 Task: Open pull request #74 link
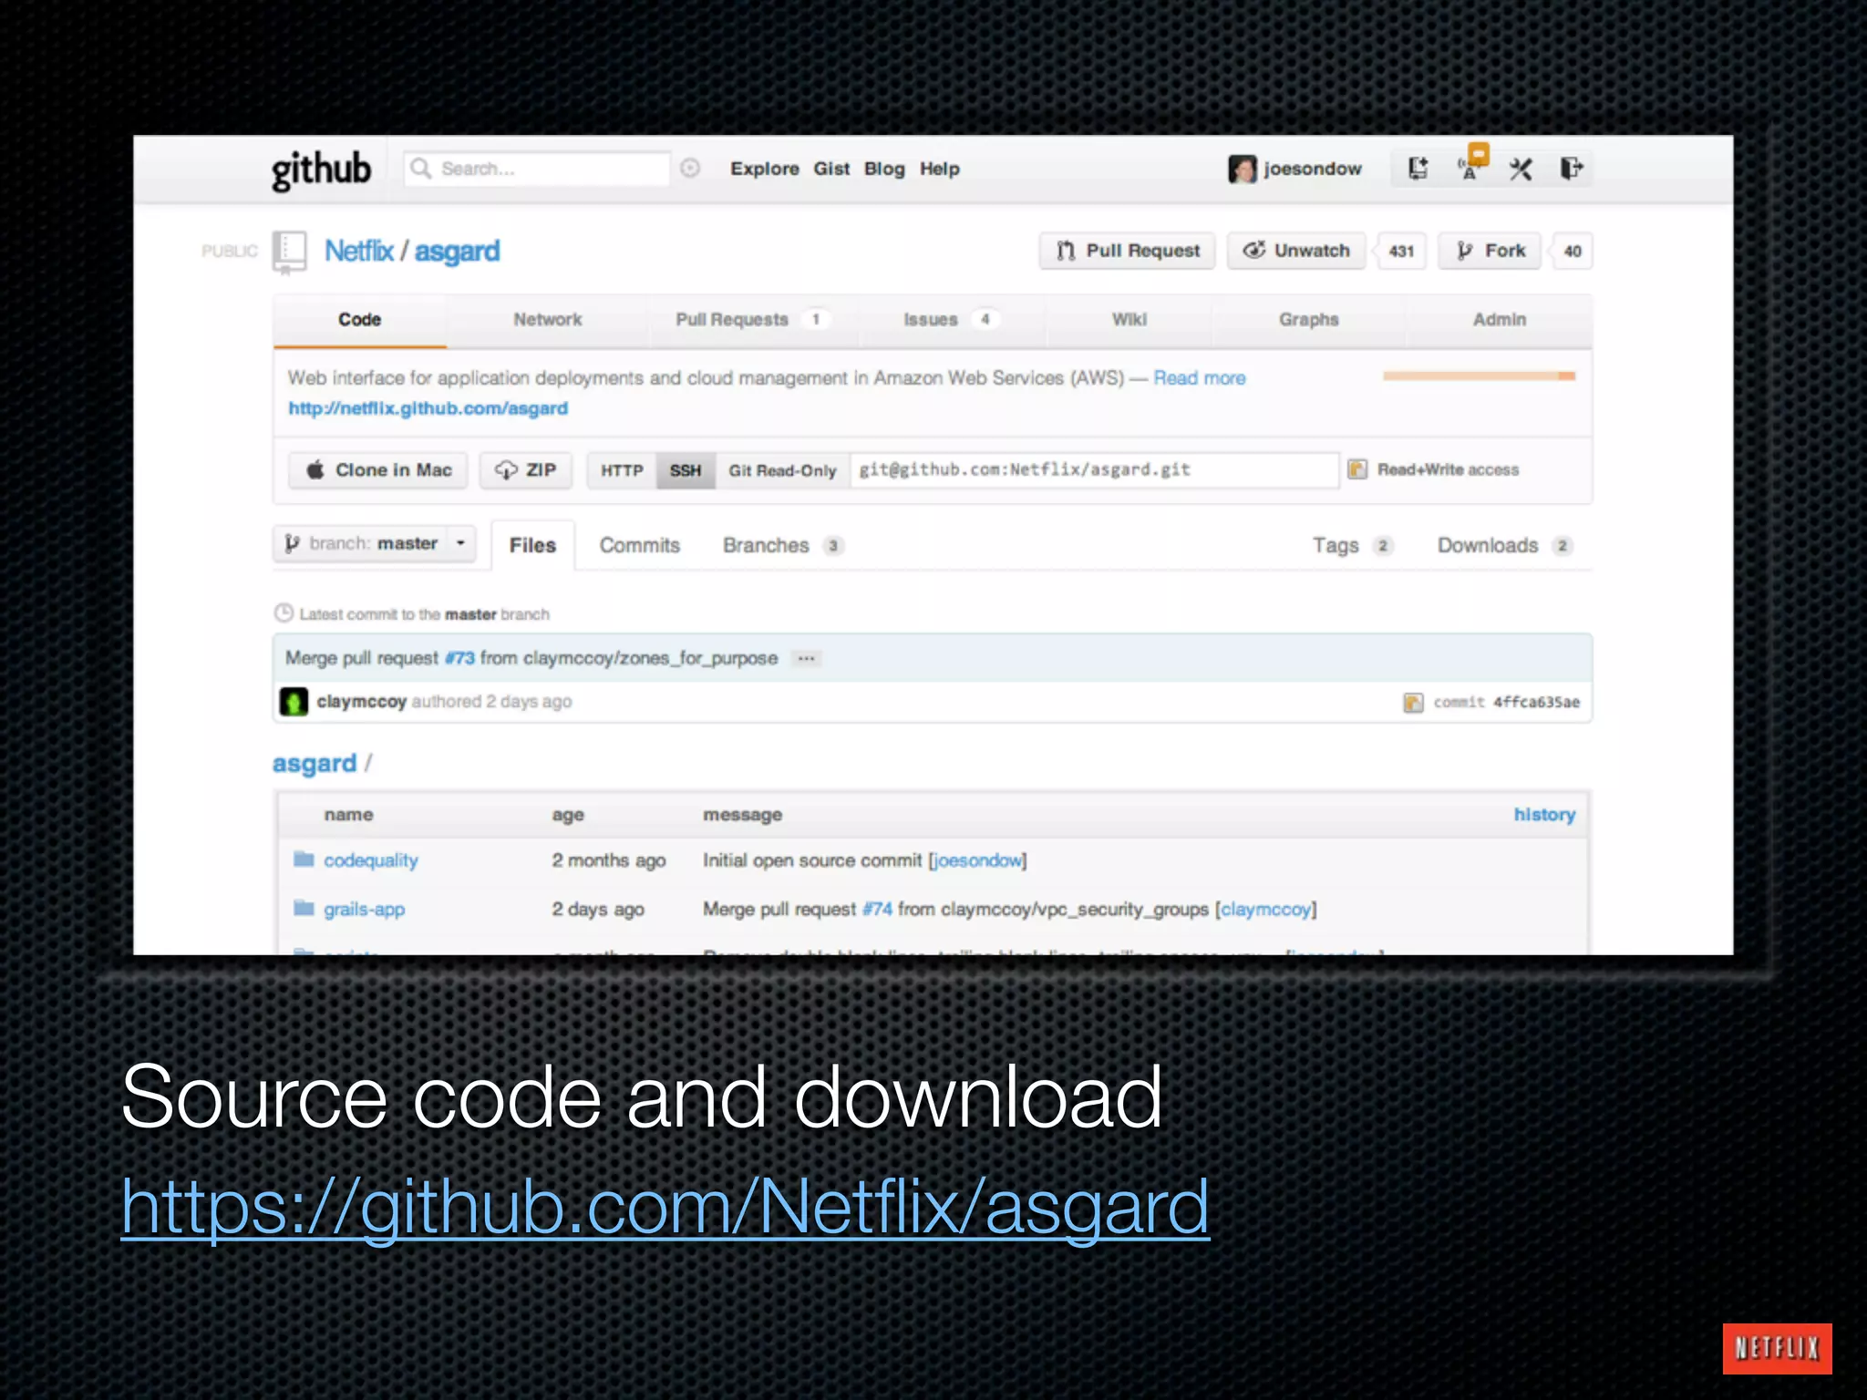pos(877,909)
